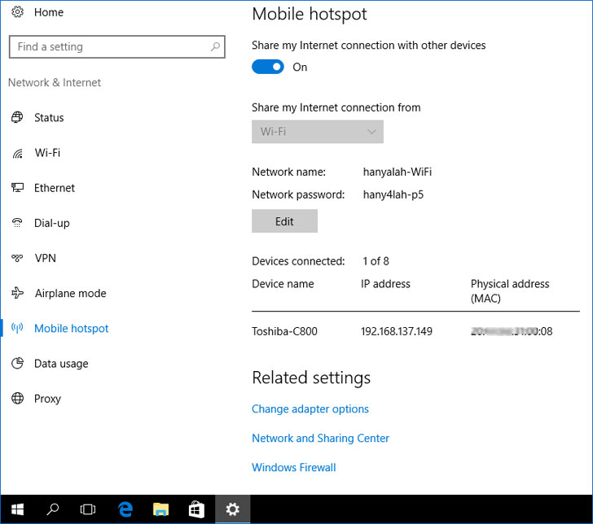Click network name hanyalah-WiFi
The image size is (593, 524).
398,172
